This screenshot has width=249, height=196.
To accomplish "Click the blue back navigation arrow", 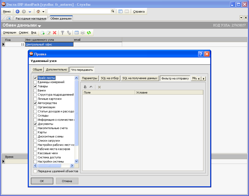I will (x=18, y=11).
